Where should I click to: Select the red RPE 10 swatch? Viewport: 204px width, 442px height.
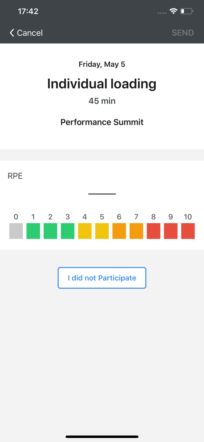(188, 231)
